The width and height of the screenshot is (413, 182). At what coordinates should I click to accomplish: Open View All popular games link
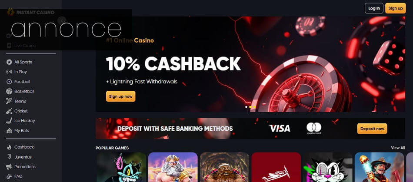[x=398, y=148]
